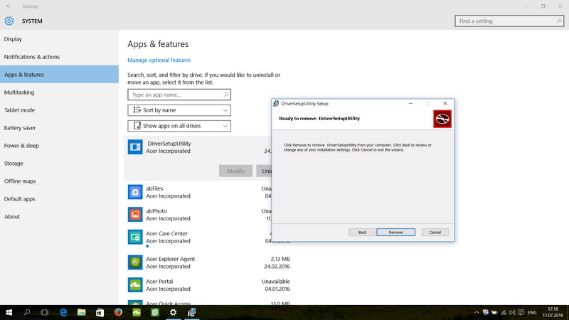
Task: Click the abFiles app name text
Action: click(154, 188)
